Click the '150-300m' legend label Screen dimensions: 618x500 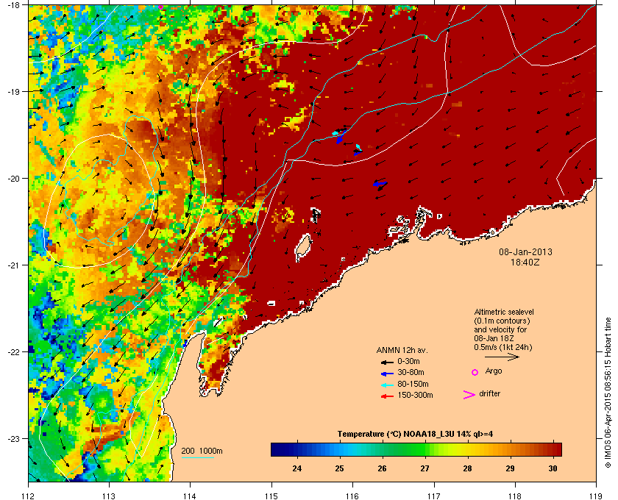[415, 395]
